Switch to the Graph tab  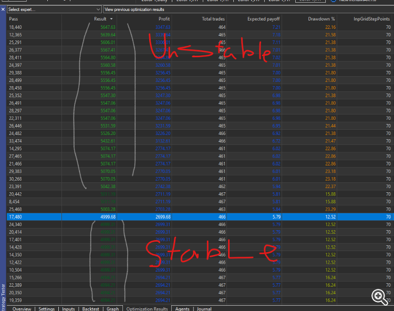112,309
